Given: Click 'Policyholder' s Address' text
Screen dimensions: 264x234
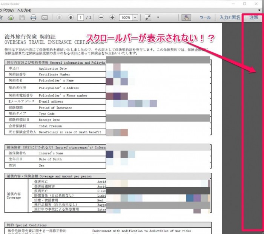Looking at the screenshot, I should [59, 88].
